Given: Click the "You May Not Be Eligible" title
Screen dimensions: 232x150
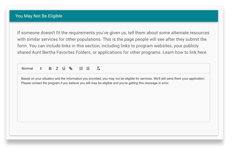Looking at the screenshot, I should pyautogui.click(x=39, y=16).
